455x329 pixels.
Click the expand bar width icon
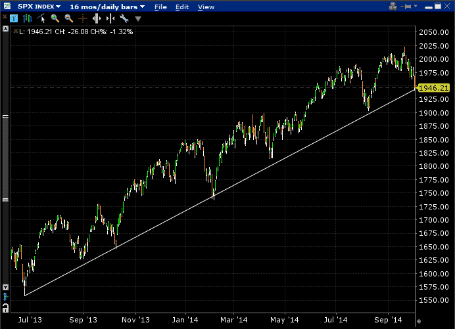point(97,19)
